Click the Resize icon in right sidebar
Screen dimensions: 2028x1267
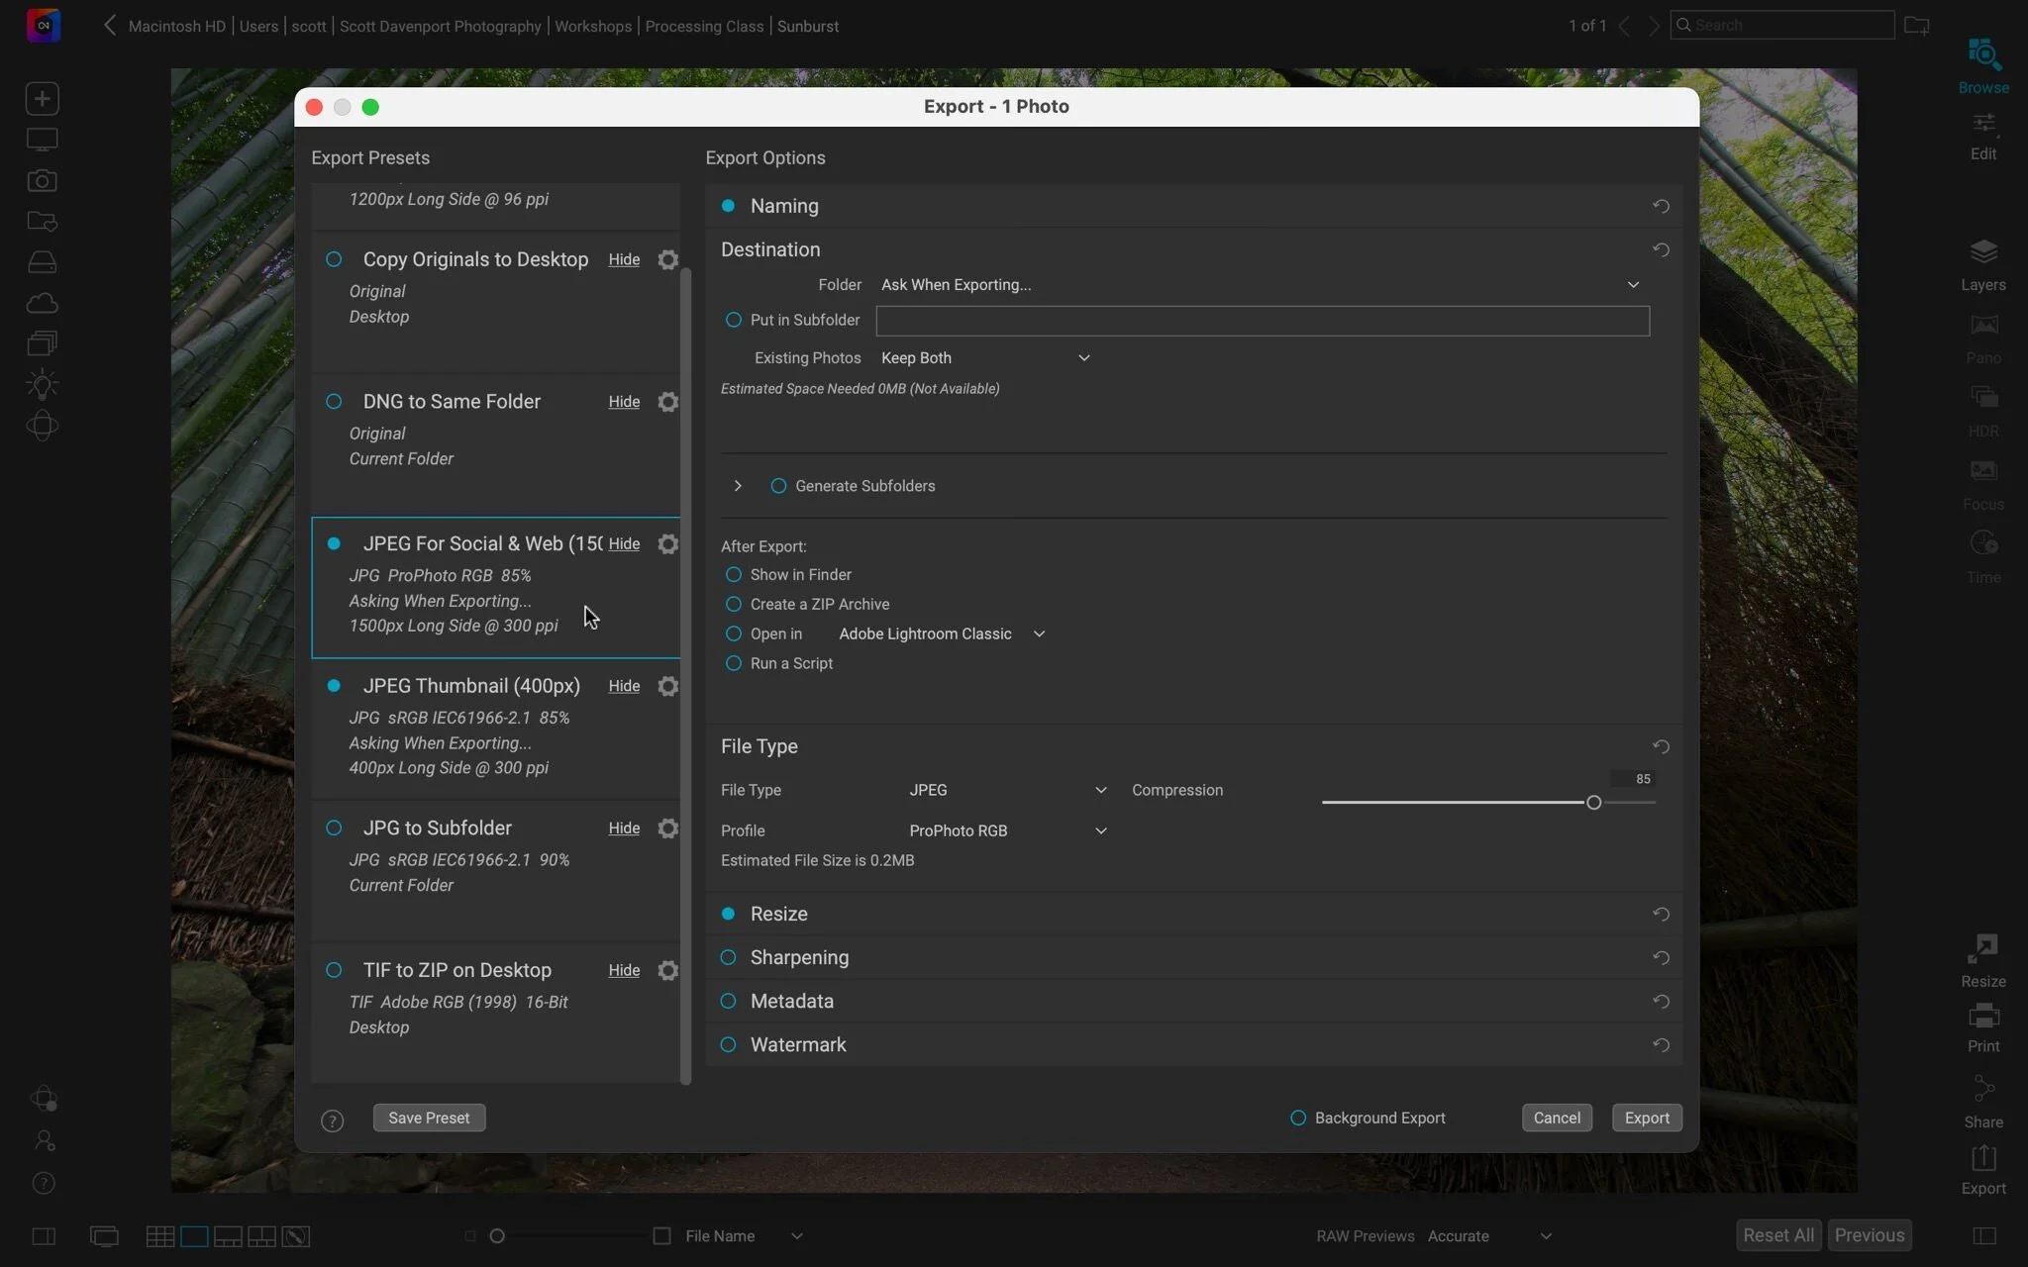tap(1982, 960)
